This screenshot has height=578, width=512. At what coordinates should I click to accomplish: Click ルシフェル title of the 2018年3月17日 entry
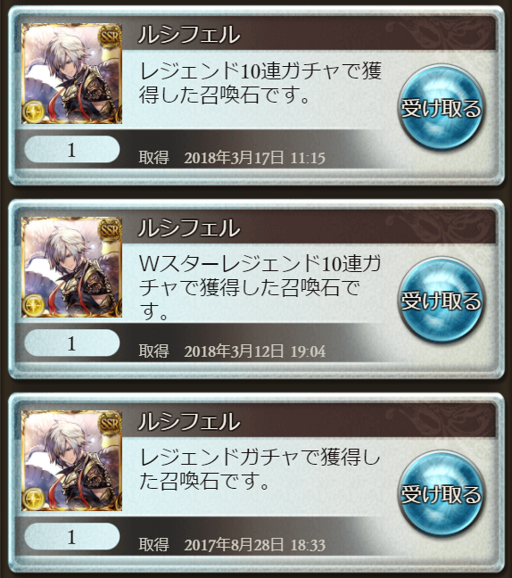[189, 35]
